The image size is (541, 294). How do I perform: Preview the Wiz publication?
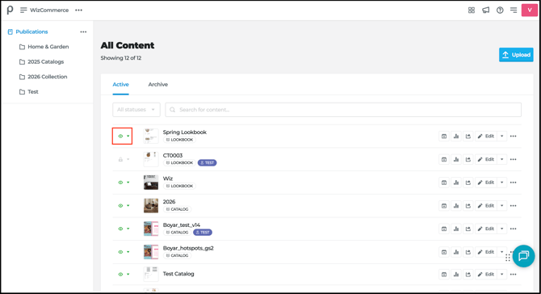click(444, 183)
